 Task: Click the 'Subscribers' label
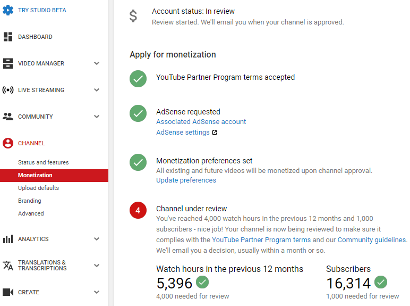pos(348,269)
